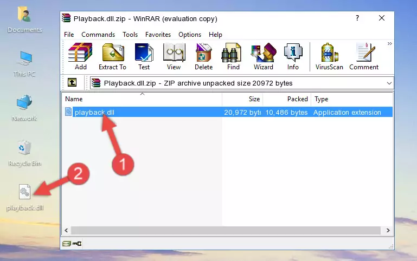The height and width of the screenshot is (261, 417).
Task: Click the WinRAR title bar app icon
Action: (66, 18)
